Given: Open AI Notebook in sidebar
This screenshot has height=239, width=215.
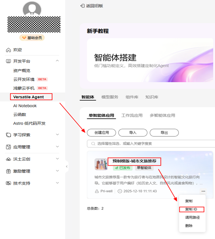Looking at the screenshot, I should [25, 106].
